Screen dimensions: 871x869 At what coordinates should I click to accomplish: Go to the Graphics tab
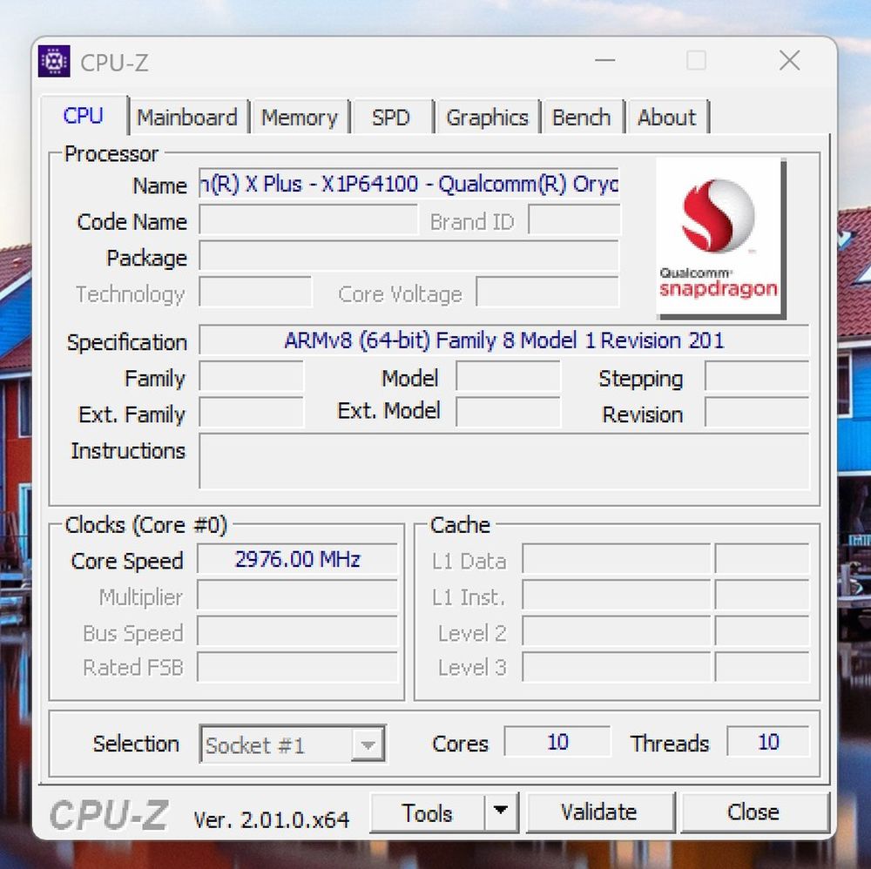(x=487, y=118)
